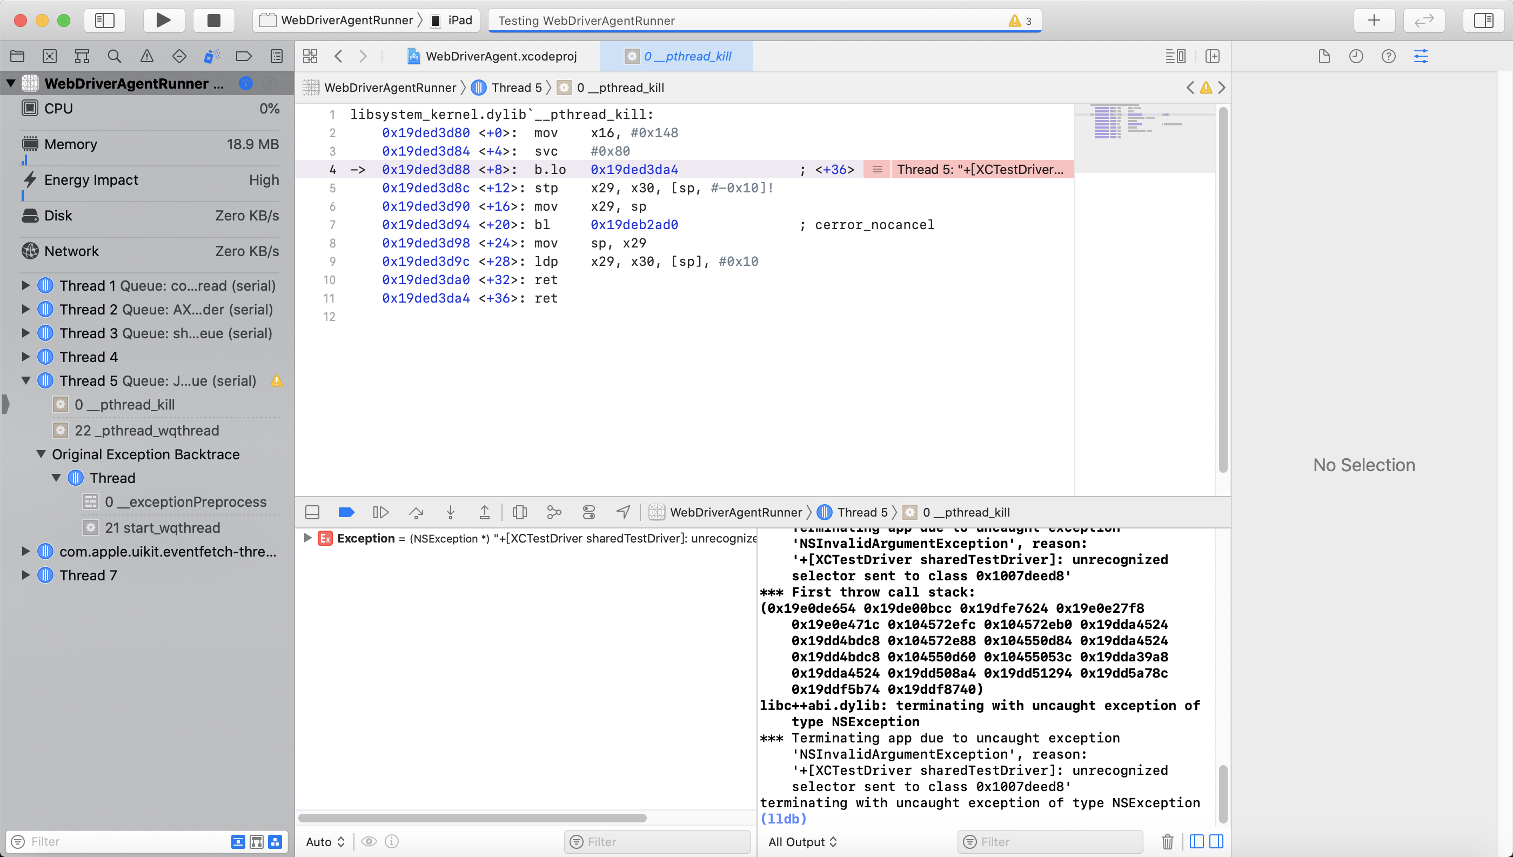Open the Breakpoint navigator
Viewport: 1513px width, 857px height.
tap(244, 57)
